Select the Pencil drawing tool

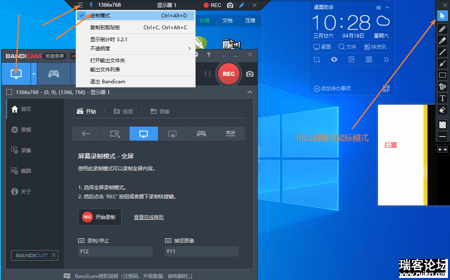coord(442,28)
